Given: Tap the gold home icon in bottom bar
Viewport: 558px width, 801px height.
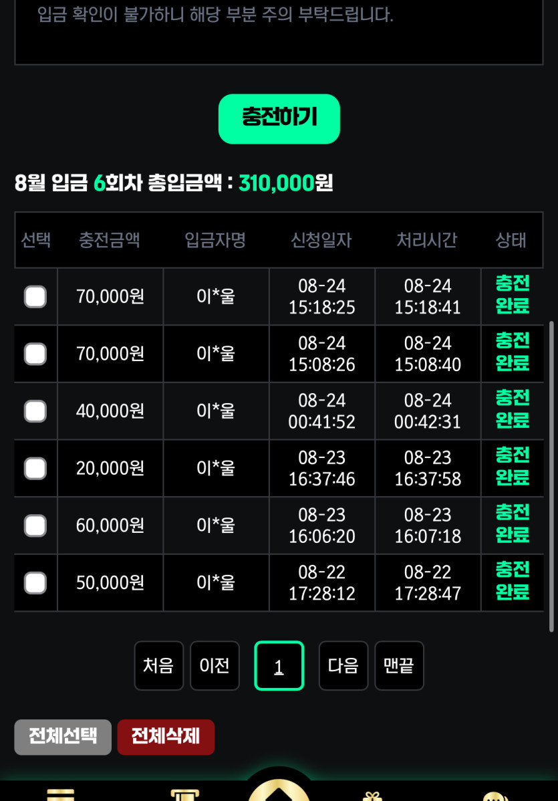Looking at the screenshot, I should click(279, 791).
